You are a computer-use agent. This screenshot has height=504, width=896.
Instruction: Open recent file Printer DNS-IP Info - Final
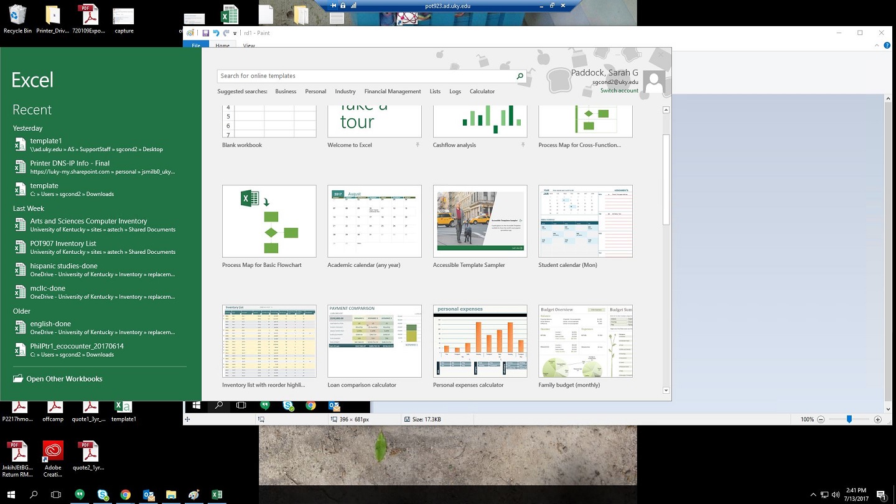click(100, 167)
